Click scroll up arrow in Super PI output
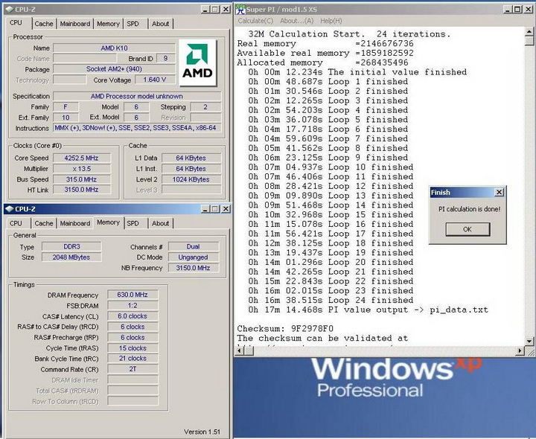 tap(529, 31)
